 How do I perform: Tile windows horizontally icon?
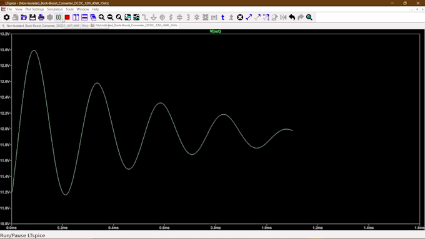tap(84, 17)
